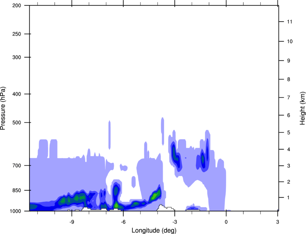Click the 0 longitude tick label
The image size is (306, 234).
point(226,222)
